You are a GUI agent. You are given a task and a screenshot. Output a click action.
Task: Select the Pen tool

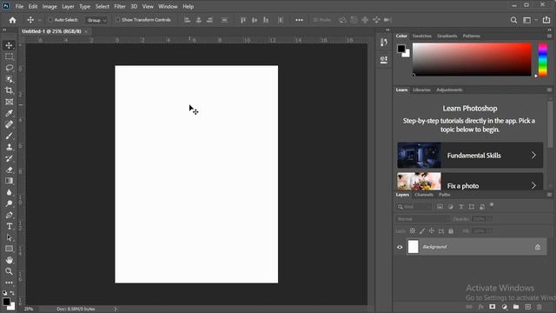[10, 215]
